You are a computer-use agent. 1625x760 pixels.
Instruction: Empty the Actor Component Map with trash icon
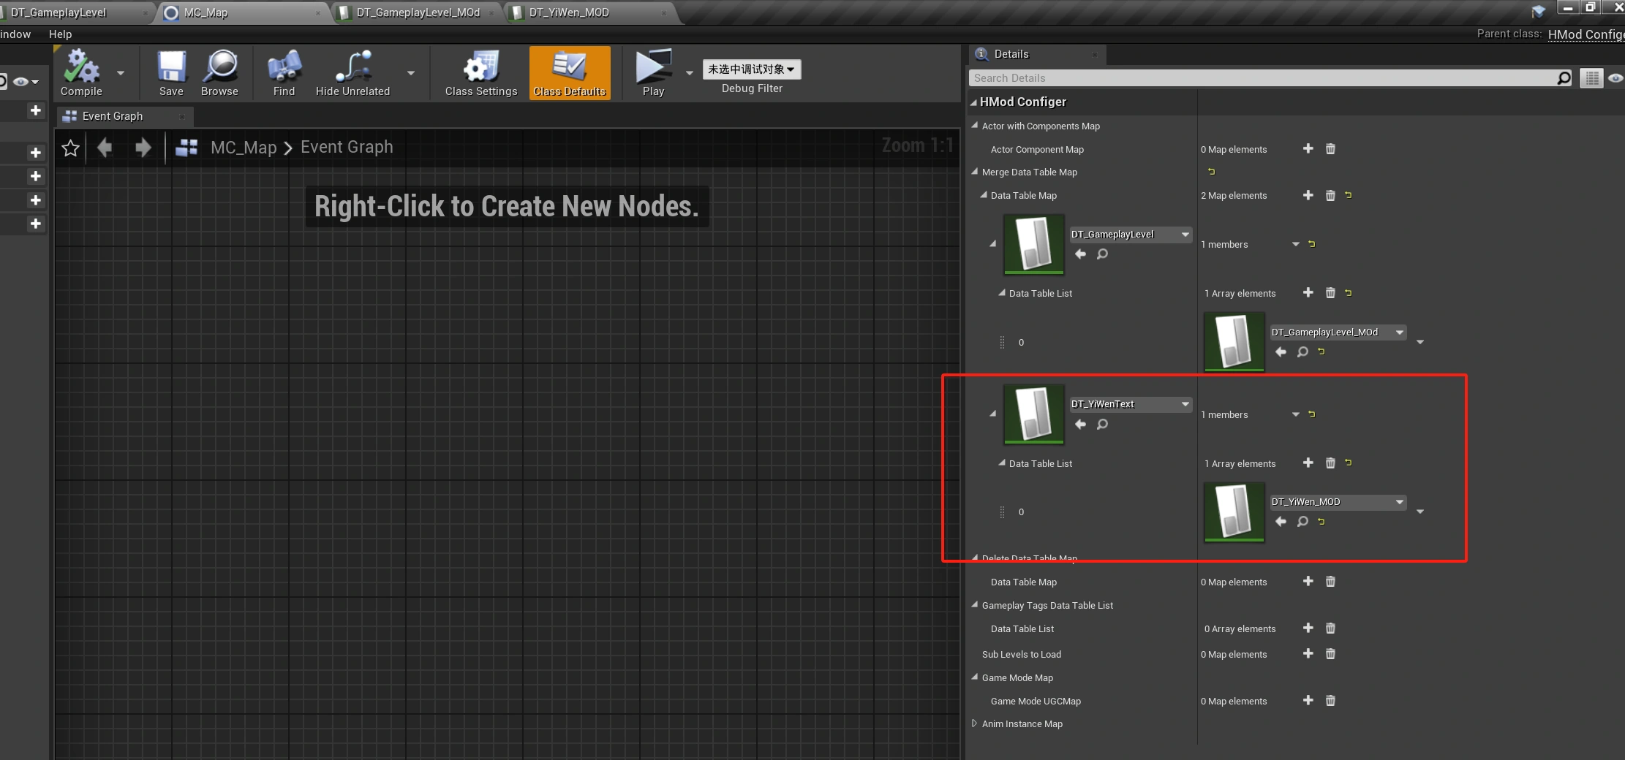(x=1330, y=148)
